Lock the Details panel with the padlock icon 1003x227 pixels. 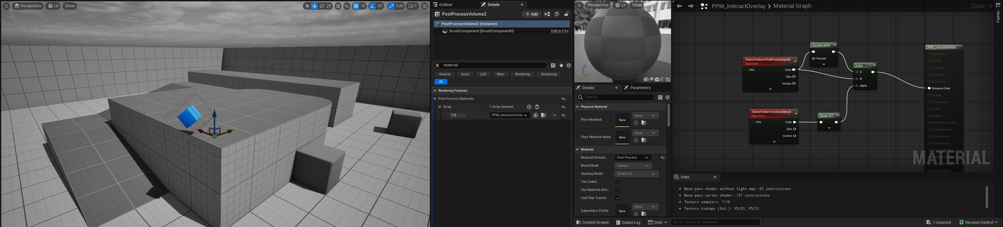tap(567, 14)
